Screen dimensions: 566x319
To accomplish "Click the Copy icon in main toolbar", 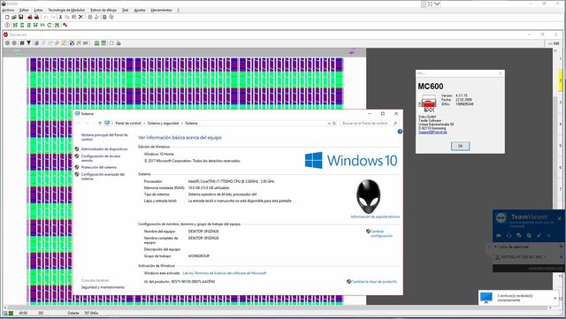I will coord(67,17).
